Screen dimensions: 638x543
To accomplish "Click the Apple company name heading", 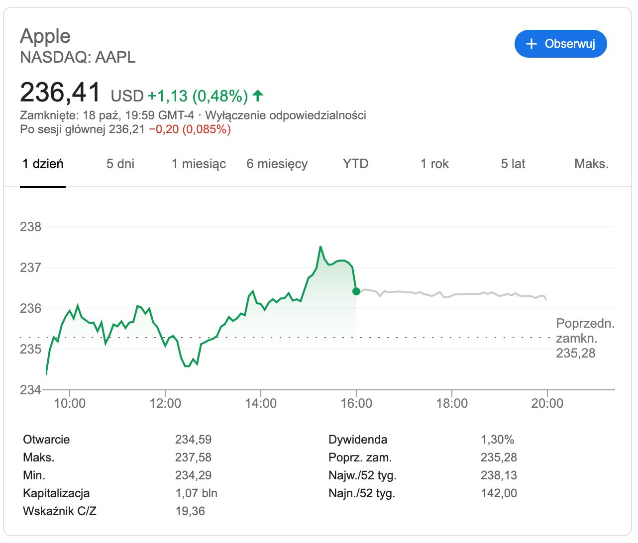I will [x=45, y=36].
